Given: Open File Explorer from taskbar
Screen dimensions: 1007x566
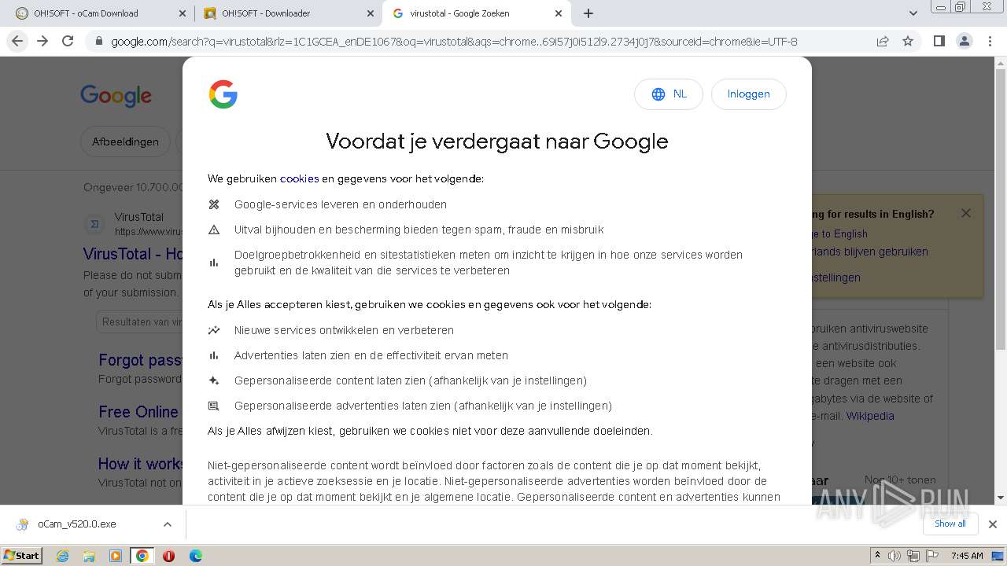Looking at the screenshot, I should (x=89, y=556).
